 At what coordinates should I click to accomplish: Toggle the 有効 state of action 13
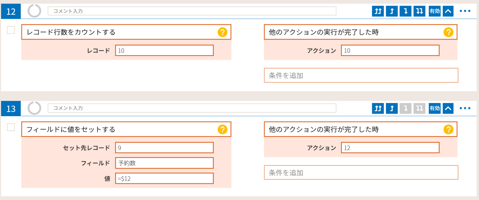click(x=435, y=108)
